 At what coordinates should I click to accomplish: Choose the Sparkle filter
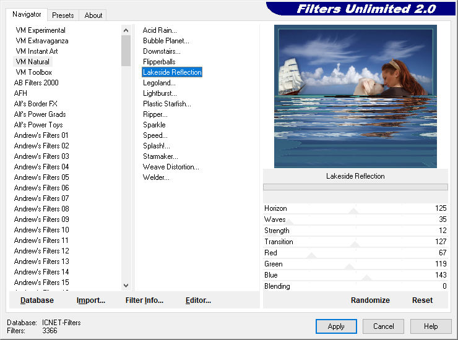154,125
